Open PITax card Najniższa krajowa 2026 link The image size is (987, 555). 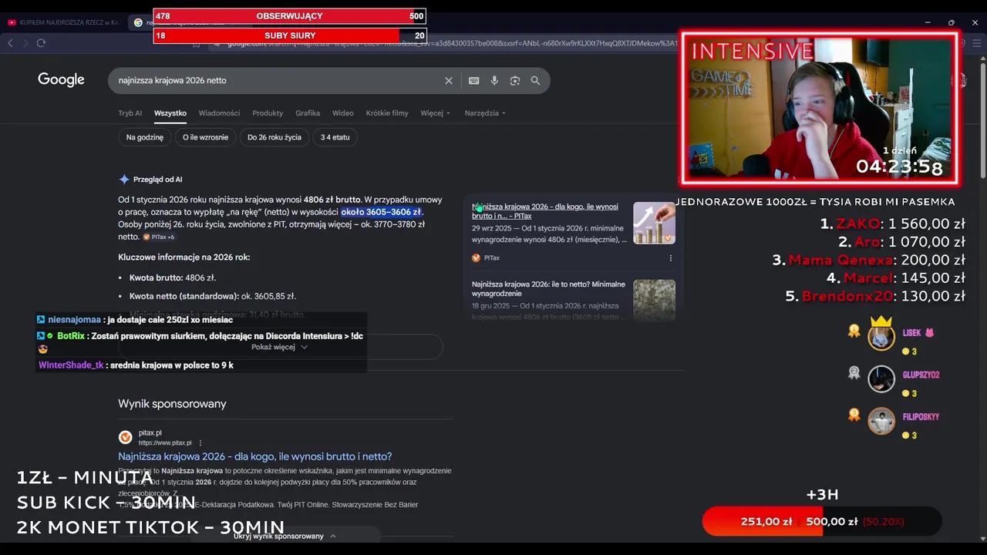click(x=545, y=211)
